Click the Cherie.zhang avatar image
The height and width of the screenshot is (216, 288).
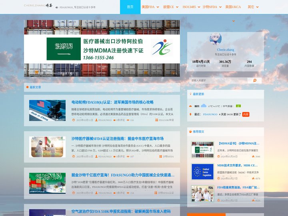216,39
